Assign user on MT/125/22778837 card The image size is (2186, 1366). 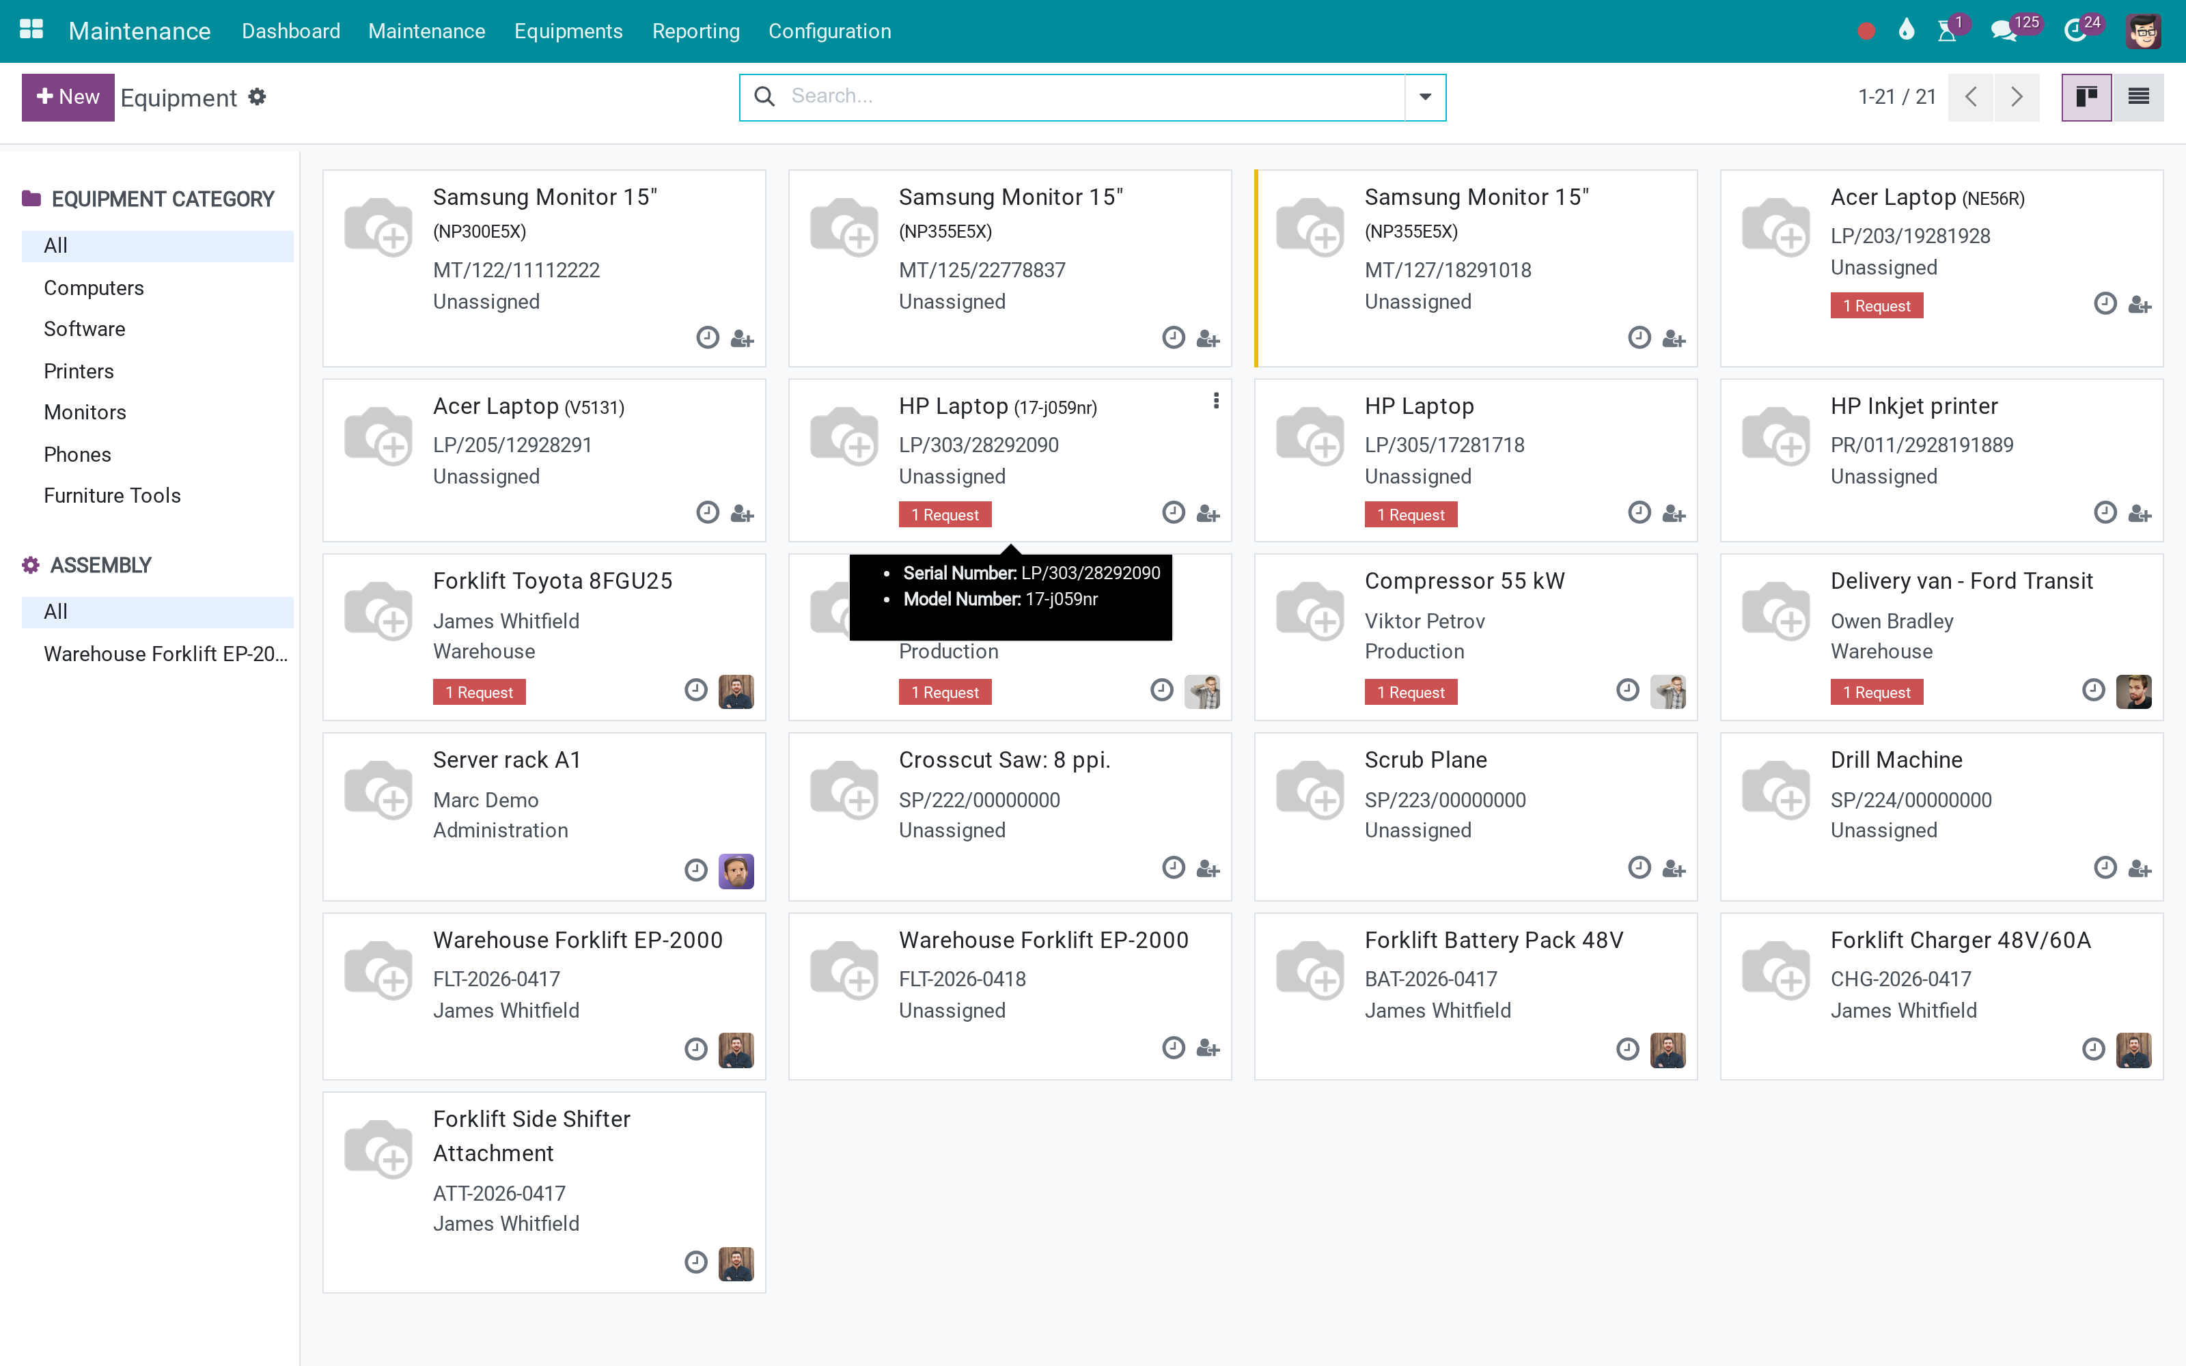tap(1208, 339)
